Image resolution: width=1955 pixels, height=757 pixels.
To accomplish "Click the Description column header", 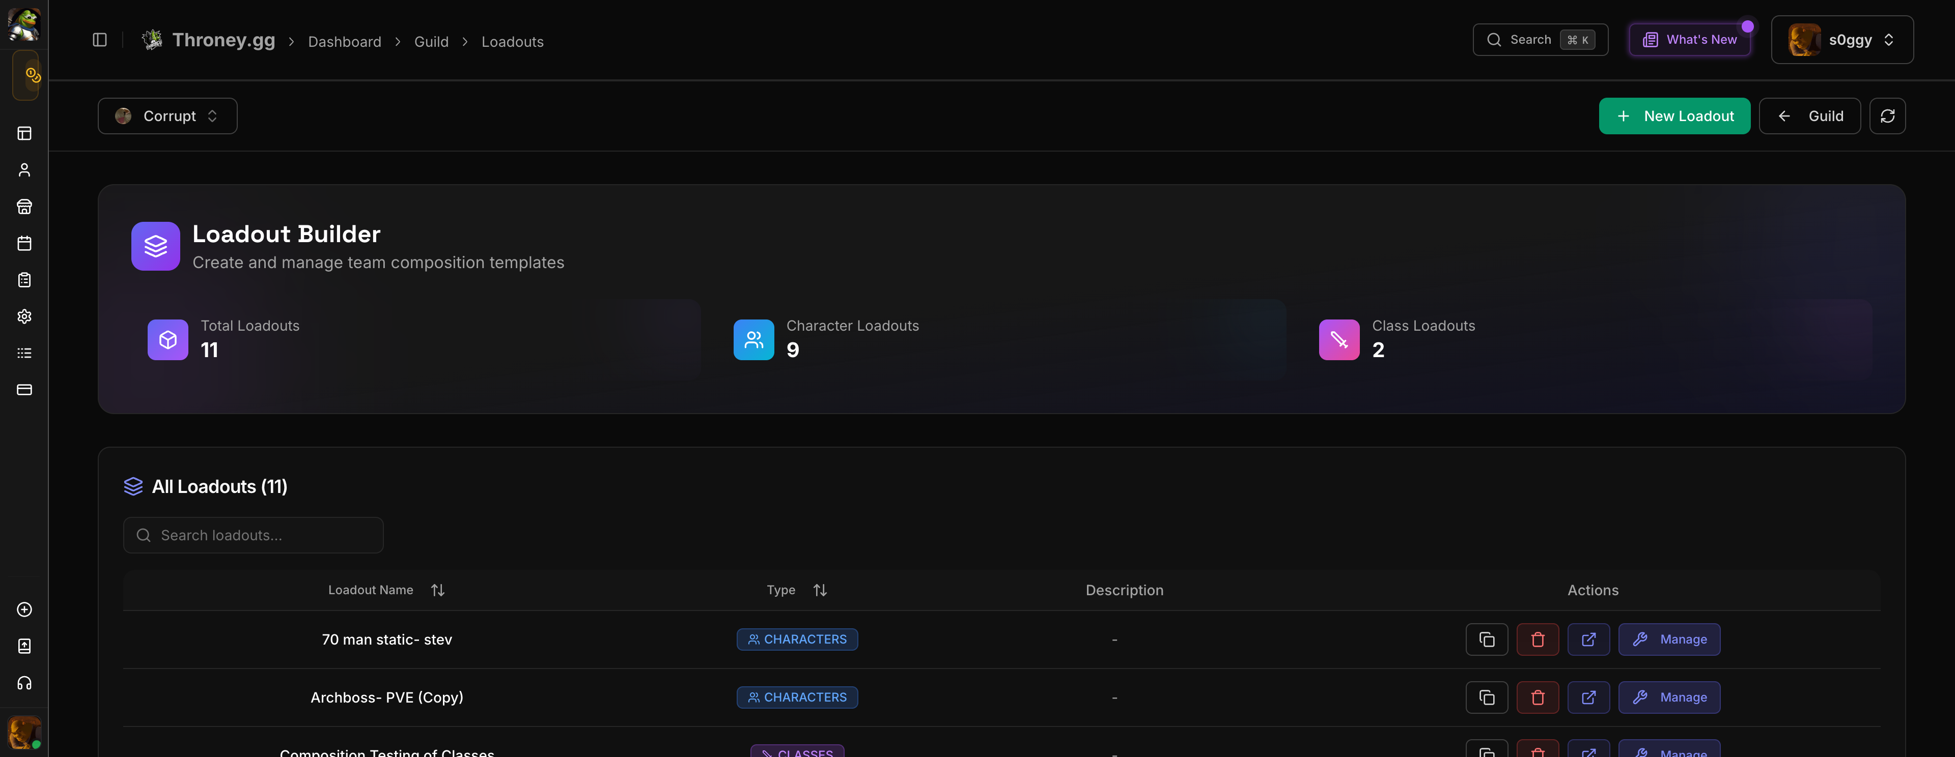I will click(x=1124, y=590).
